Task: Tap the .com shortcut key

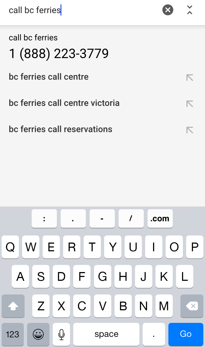Action: [160, 219]
